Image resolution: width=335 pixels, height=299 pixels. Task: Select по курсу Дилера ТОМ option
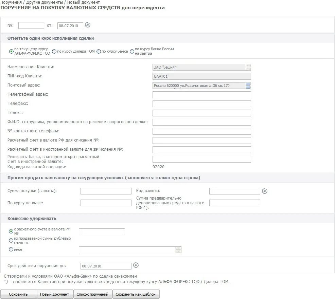click(x=54, y=52)
